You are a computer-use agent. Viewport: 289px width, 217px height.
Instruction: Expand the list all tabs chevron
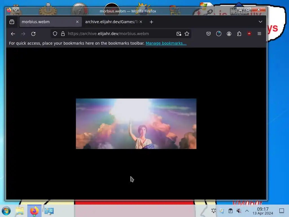click(260, 22)
